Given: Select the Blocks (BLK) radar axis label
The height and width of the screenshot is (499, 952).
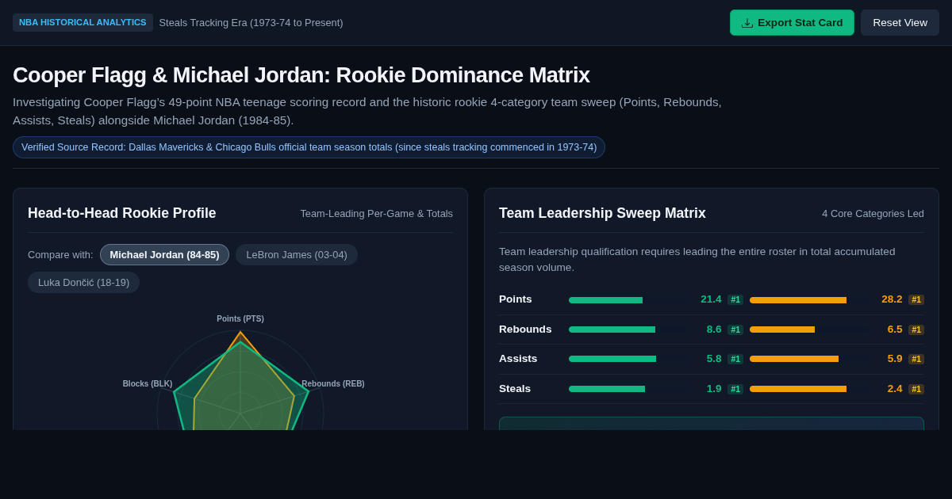Looking at the screenshot, I should [148, 383].
